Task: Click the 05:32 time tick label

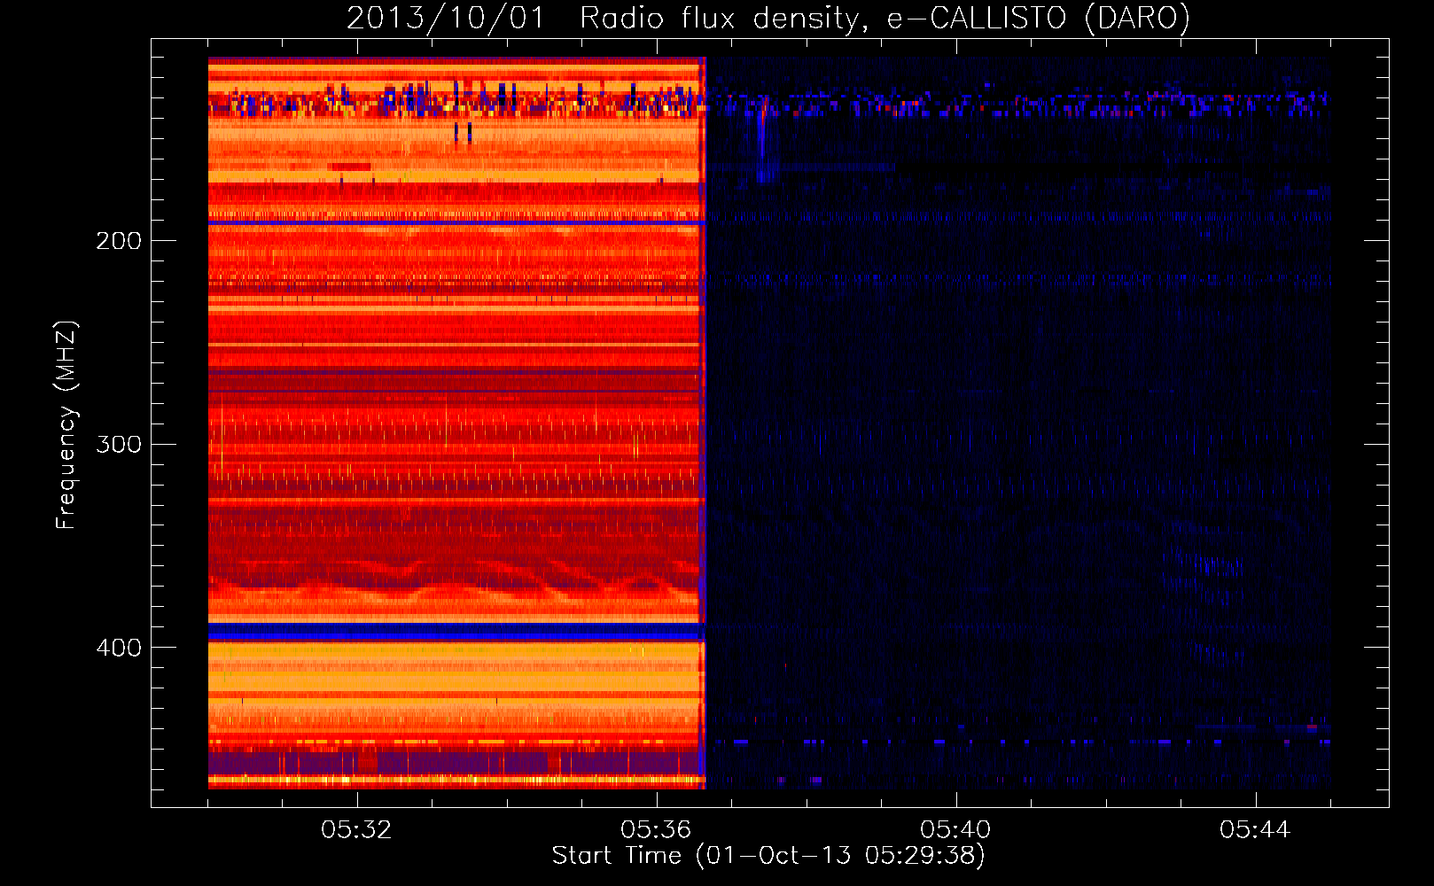Action: tap(356, 829)
